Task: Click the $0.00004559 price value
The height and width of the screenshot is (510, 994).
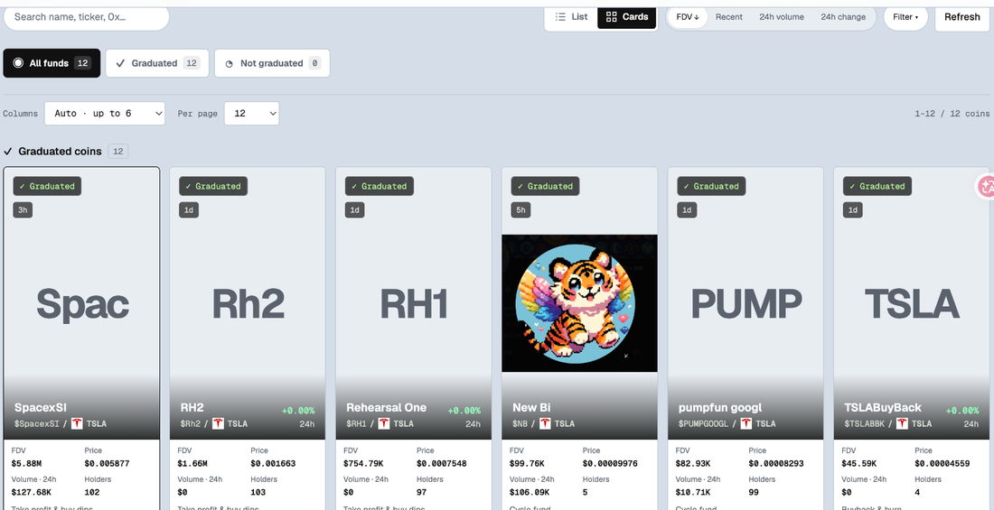Action: pyautogui.click(x=942, y=464)
